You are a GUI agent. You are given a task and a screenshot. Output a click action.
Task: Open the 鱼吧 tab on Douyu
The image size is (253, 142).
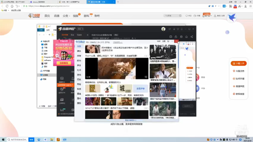(x=97, y=16)
